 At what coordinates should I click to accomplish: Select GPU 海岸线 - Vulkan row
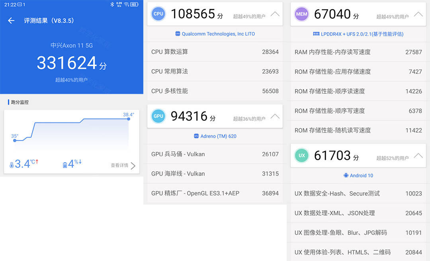pyautogui.click(x=215, y=174)
